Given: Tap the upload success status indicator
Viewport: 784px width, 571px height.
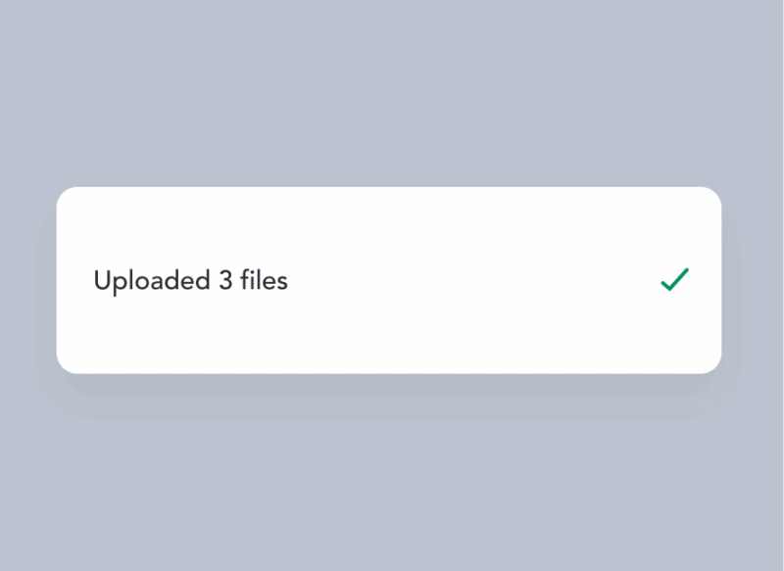Looking at the screenshot, I should click(x=674, y=279).
